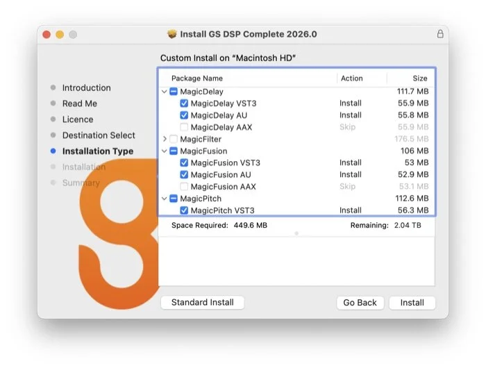Click the Standard Install button
486x368 pixels.
tap(203, 302)
